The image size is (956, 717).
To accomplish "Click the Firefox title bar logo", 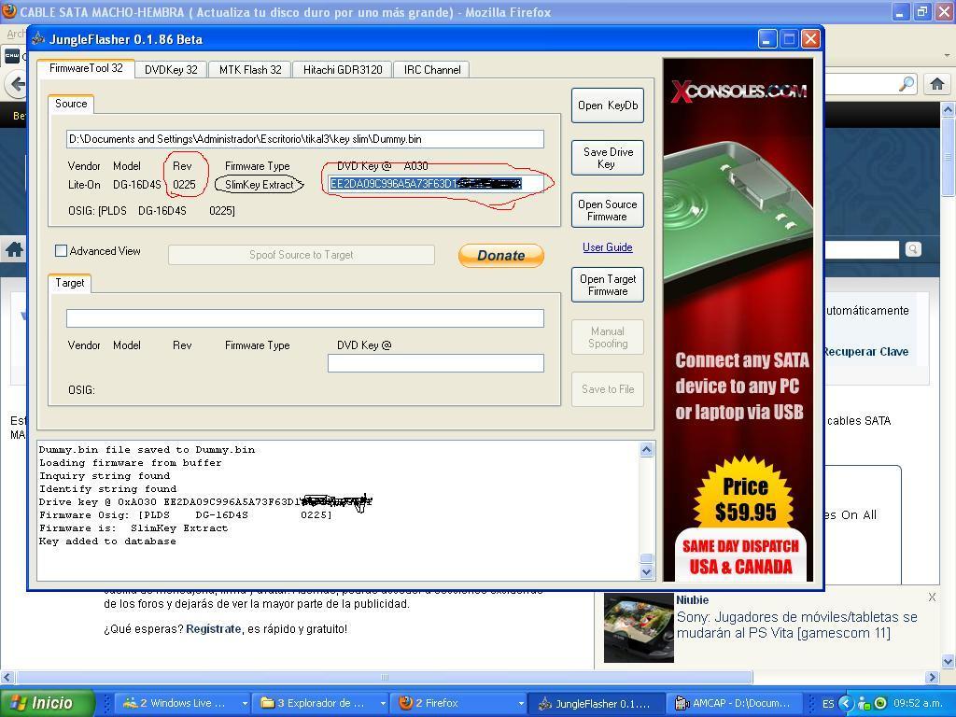I will pyautogui.click(x=9, y=11).
